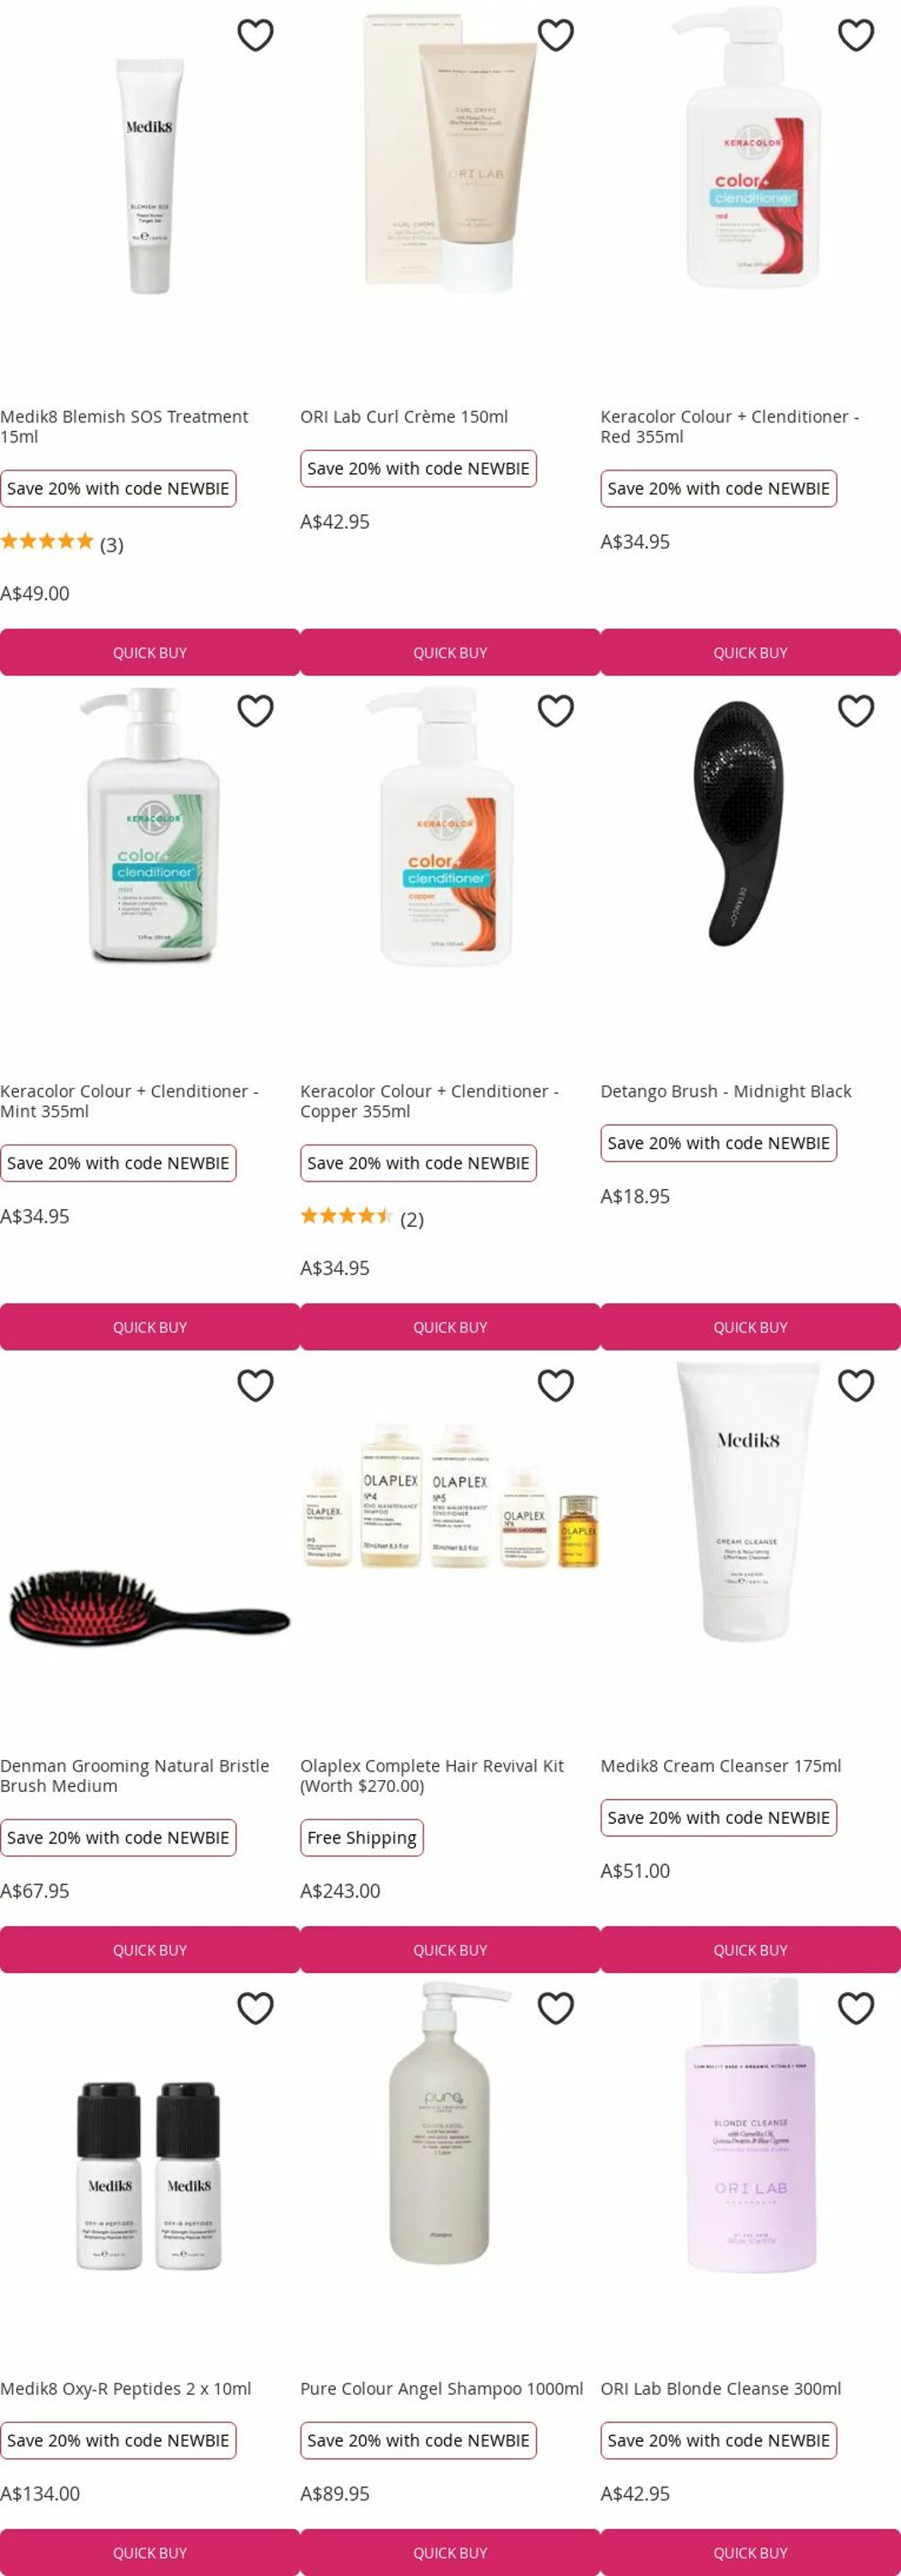Quick buy the Olaplex Complete Hair Revival Kit
The height and width of the screenshot is (2576, 901).
pos(450,1949)
